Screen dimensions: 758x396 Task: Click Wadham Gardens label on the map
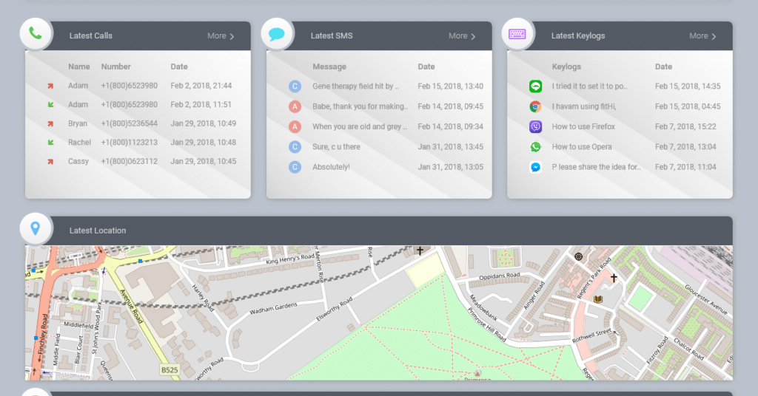[x=273, y=308]
